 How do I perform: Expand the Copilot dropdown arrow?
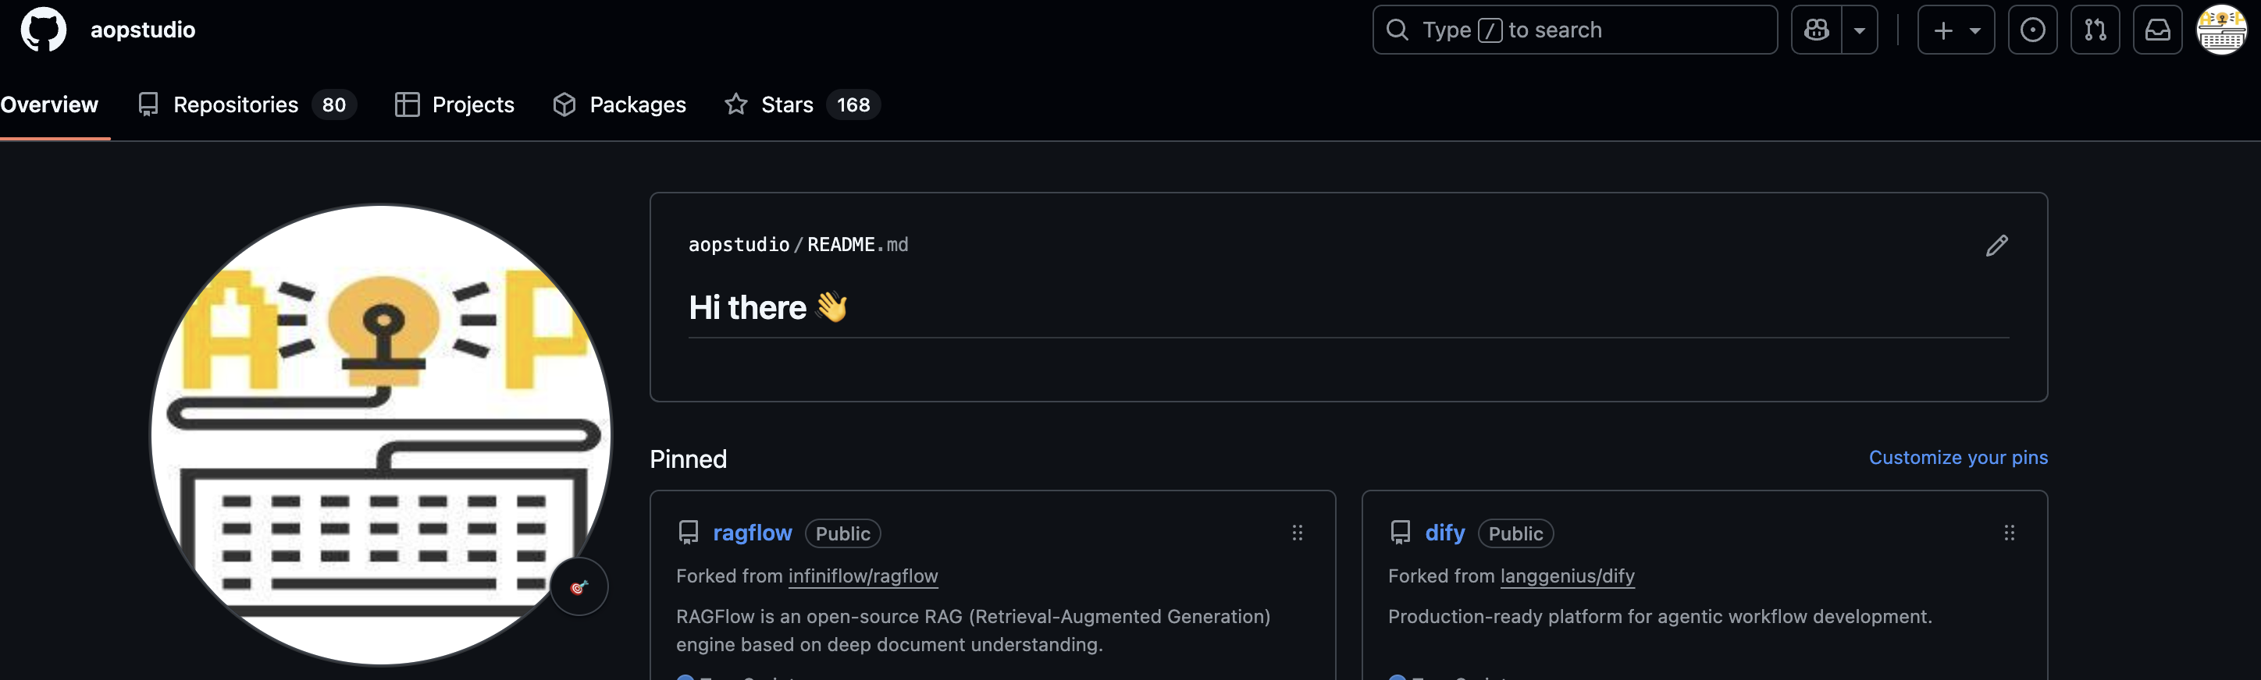[x=1859, y=30]
